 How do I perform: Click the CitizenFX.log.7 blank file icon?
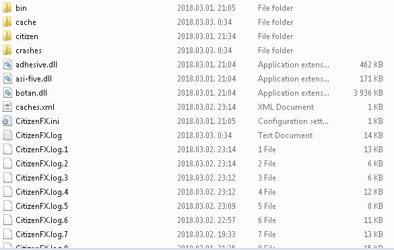[7, 234]
